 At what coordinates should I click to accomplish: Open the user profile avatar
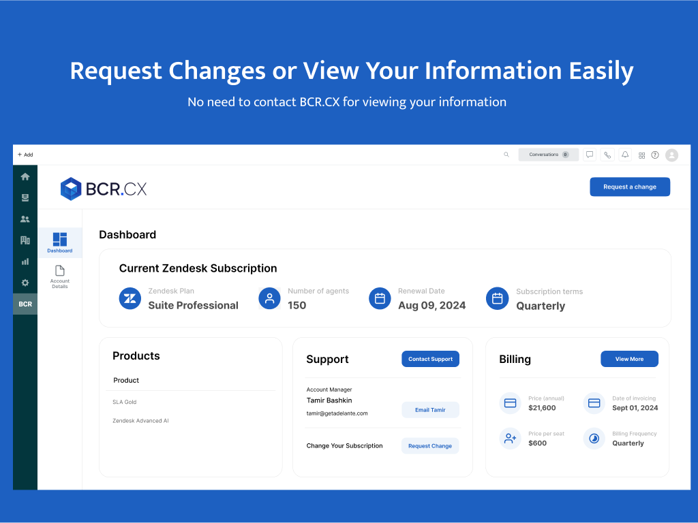point(671,155)
